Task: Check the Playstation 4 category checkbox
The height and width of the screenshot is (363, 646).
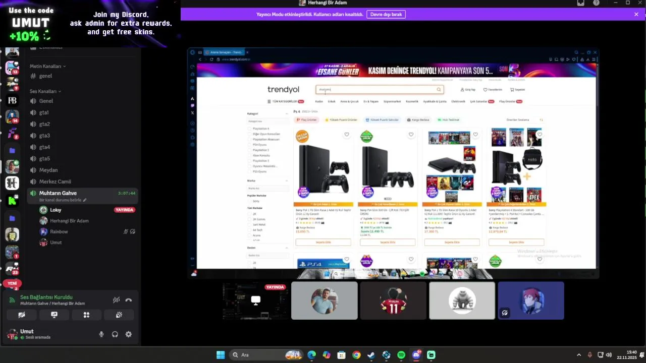Action: tap(249, 129)
